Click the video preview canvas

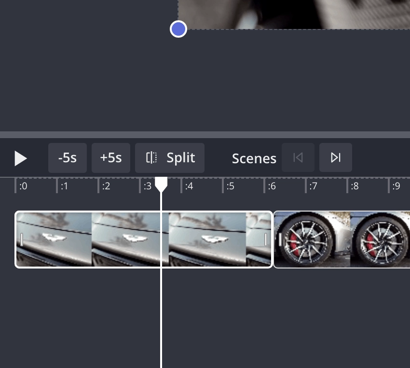pyautogui.click(x=294, y=14)
